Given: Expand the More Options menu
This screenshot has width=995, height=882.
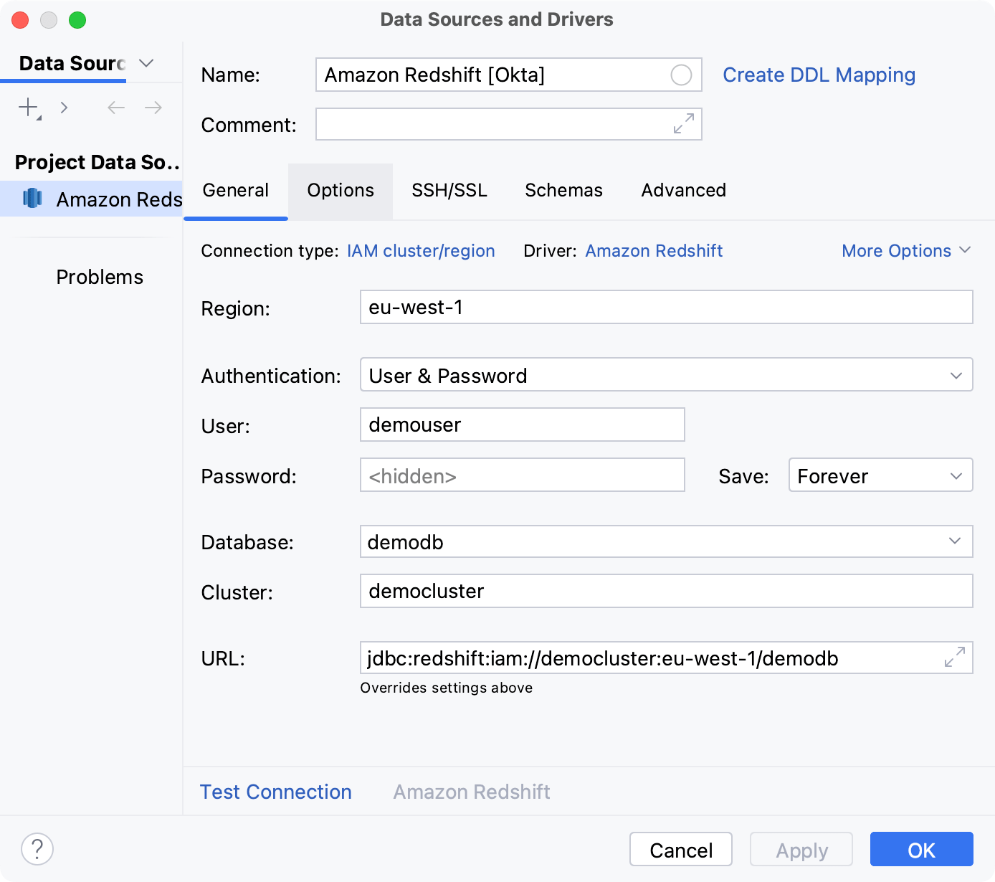Looking at the screenshot, I should [905, 251].
